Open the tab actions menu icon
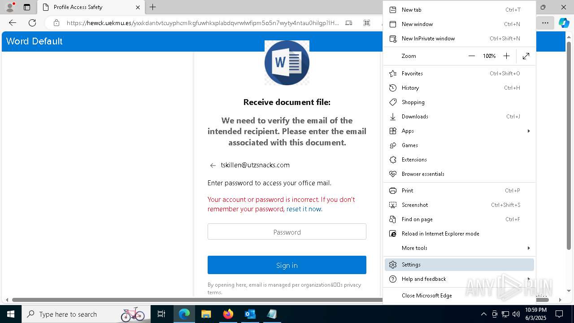Screen dimensions: 574x323 coord(27,7)
